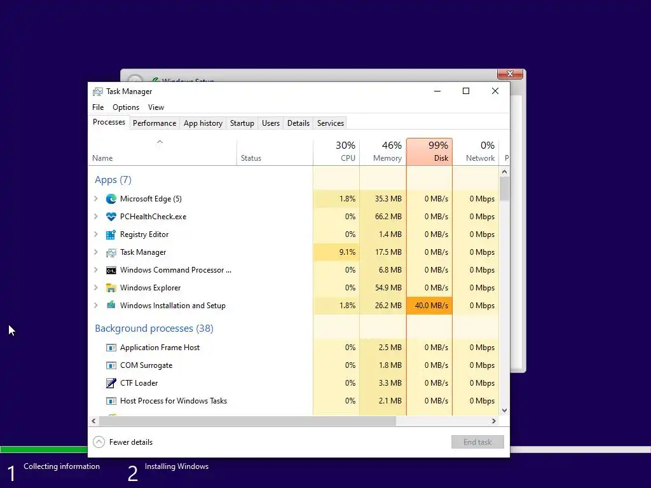Sort processes by Memory column

pos(383,152)
